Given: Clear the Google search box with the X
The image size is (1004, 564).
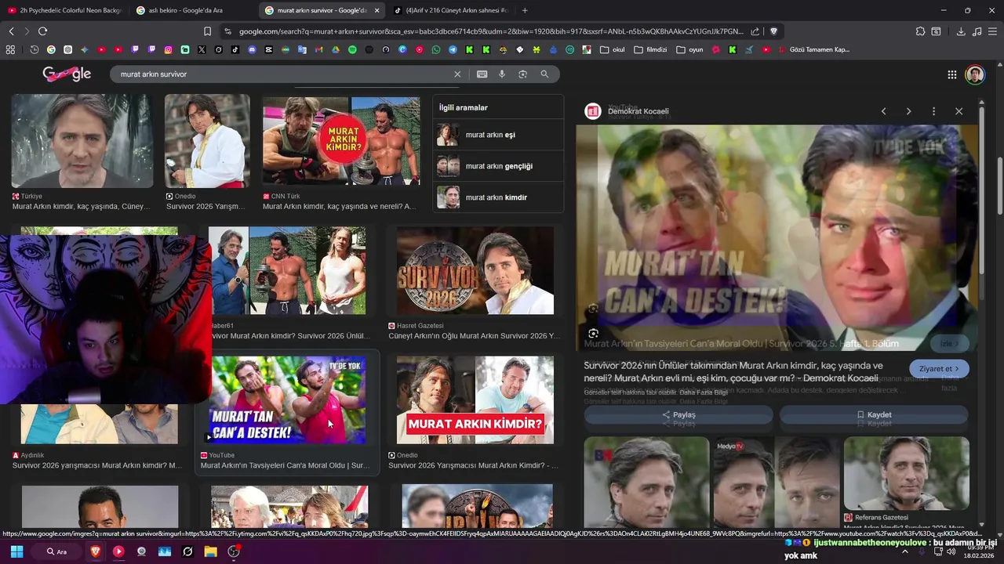Looking at the screenshot, I should click(457, 74).
